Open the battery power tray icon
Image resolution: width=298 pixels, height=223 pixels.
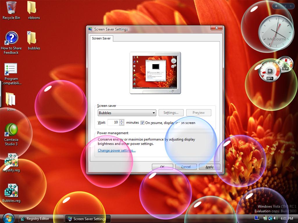pyautogui.click(x=265, y=218)
